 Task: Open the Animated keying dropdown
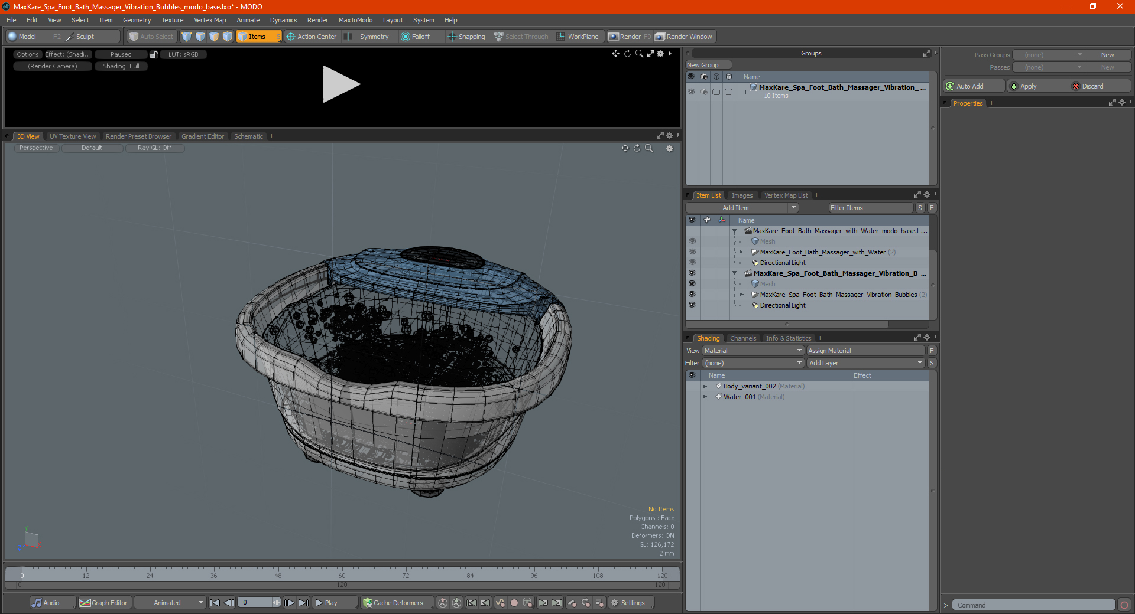click(170, 603)
